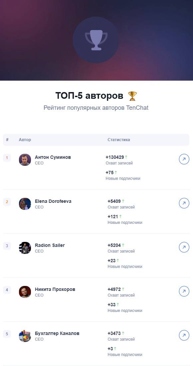Click the CEO label under Антон Суминов
Screen dimensions: 193x366
coord(39,162)
